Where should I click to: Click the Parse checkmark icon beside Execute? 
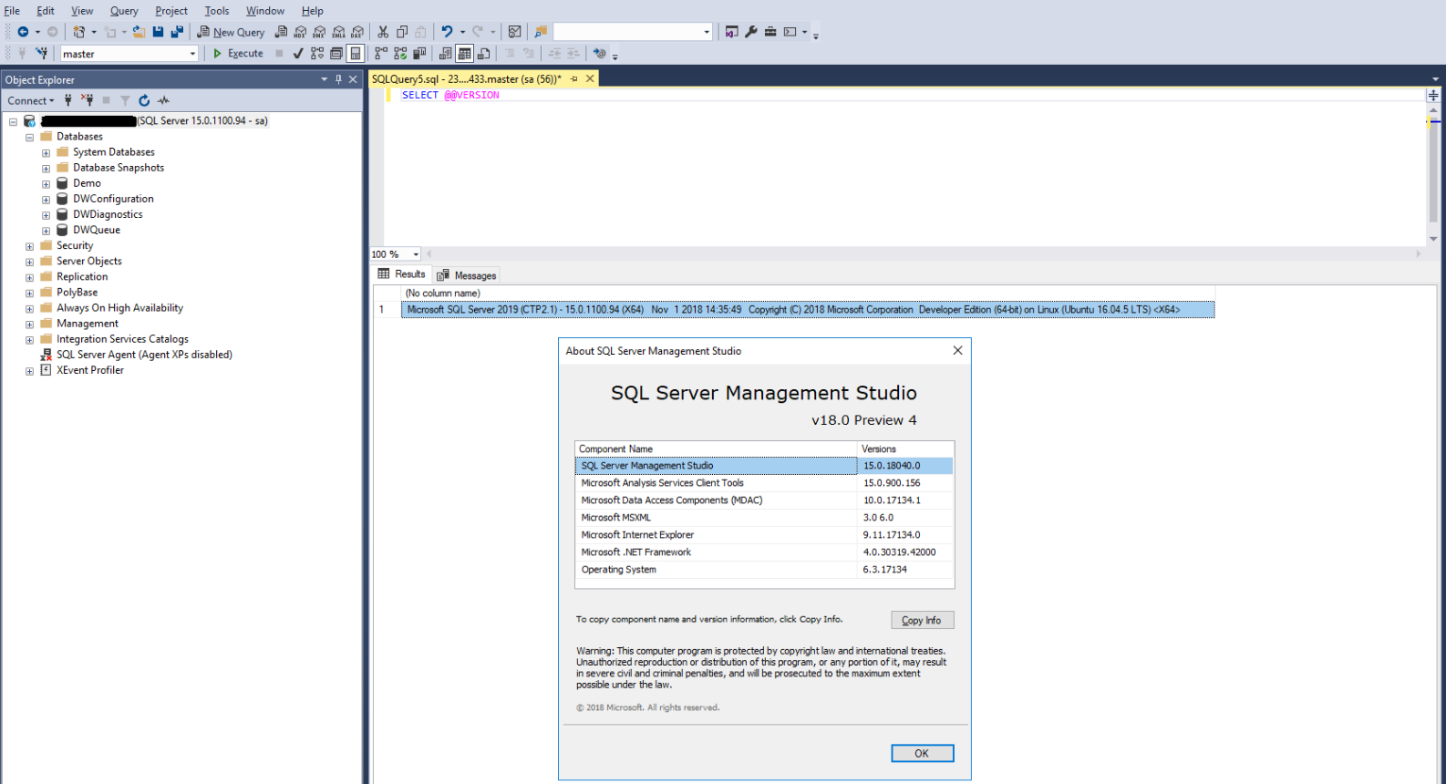[298, 54]
